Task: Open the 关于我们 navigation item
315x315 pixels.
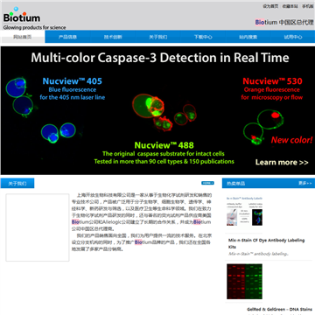Action: coord(158,37)
